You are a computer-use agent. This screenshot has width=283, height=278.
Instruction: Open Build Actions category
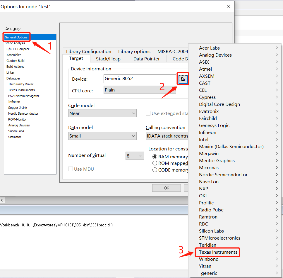(15, 67)
